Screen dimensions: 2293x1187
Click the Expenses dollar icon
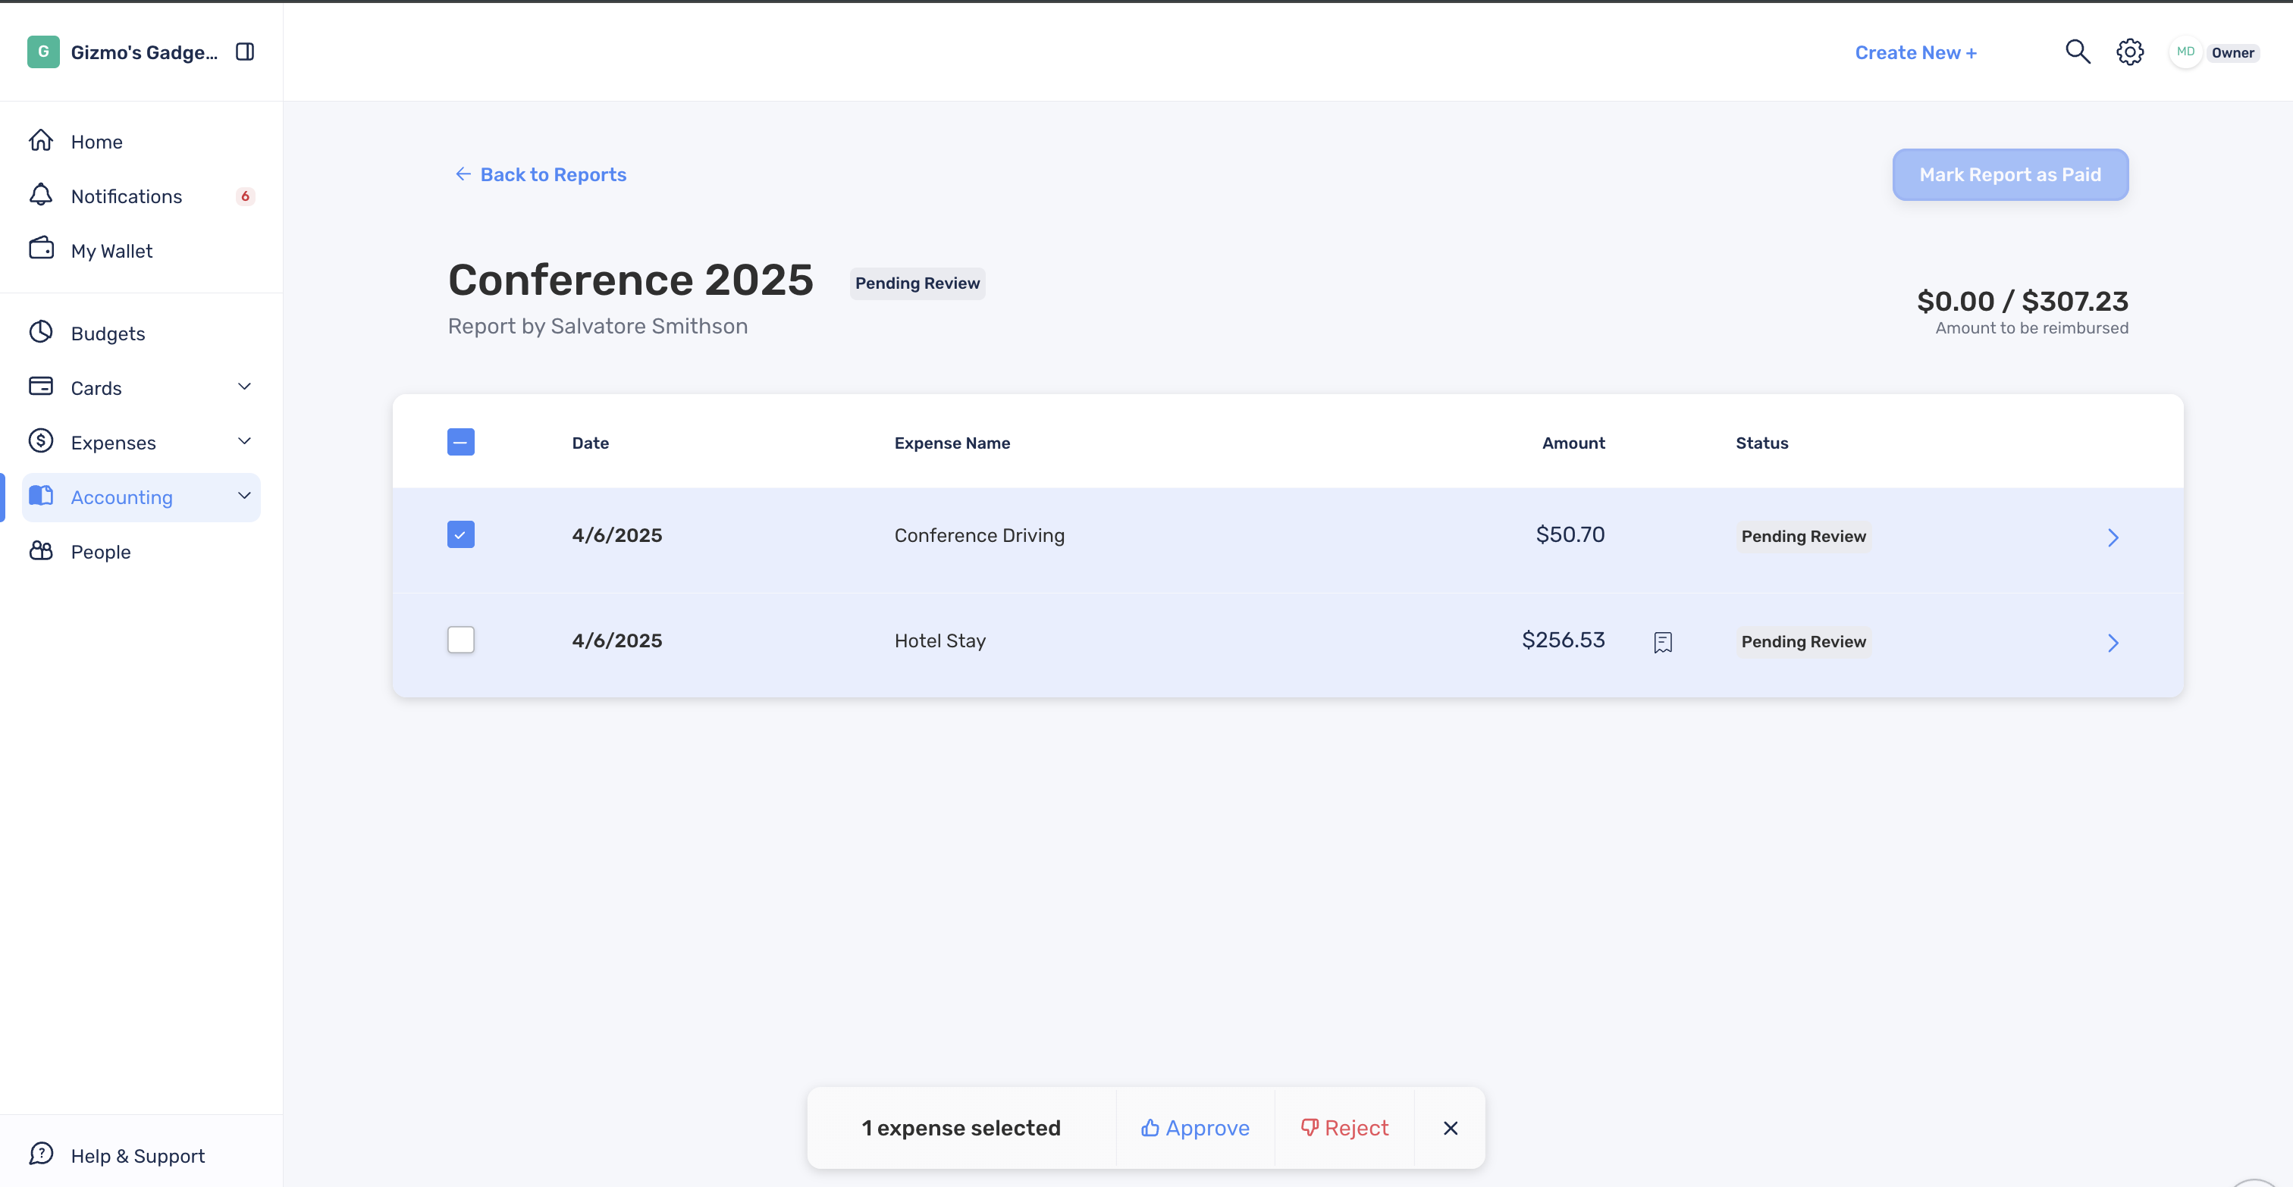41,441
